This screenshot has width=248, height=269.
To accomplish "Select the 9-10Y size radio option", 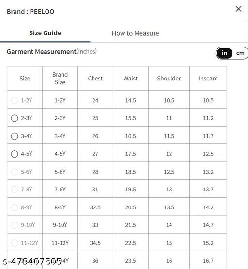I will click(x=15, y=225).
